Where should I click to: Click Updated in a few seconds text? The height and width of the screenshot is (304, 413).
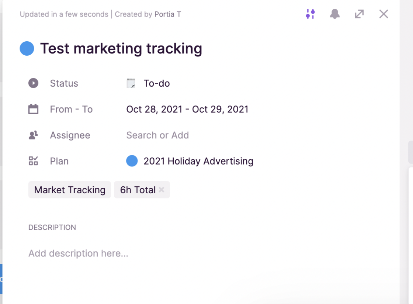[x=64, y=14]
